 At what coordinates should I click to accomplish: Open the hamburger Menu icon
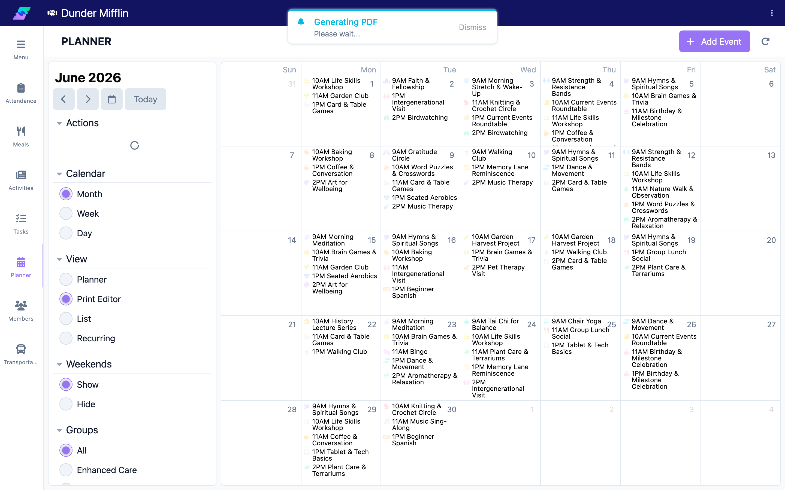click(x=21, y=44)
